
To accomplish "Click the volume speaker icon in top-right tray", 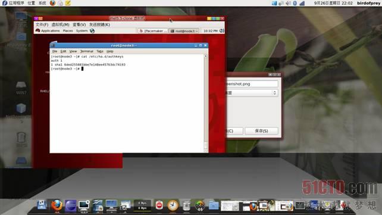I will (288, 3).
